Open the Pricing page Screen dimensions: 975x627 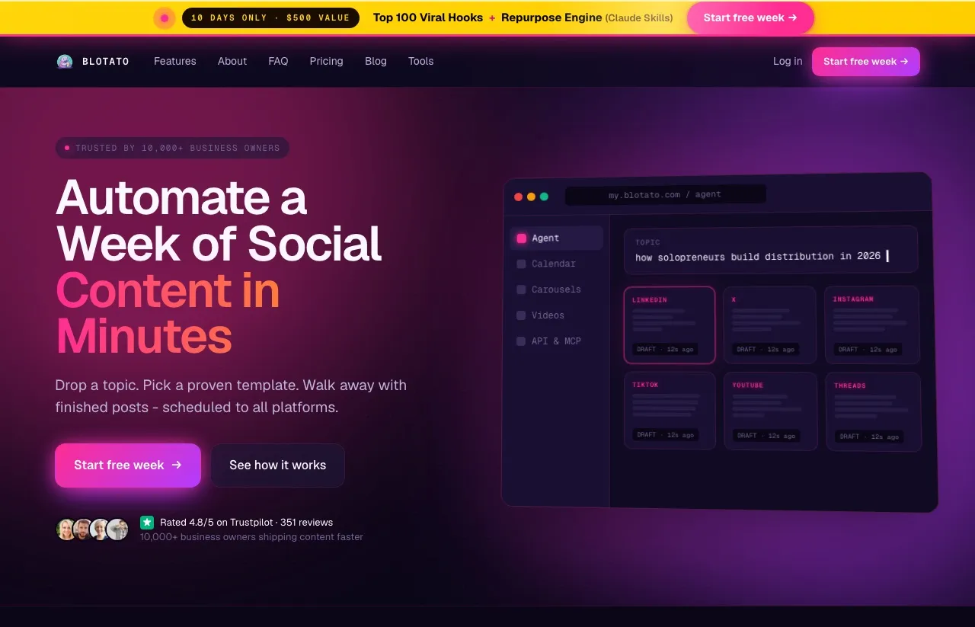pos(326,61)
